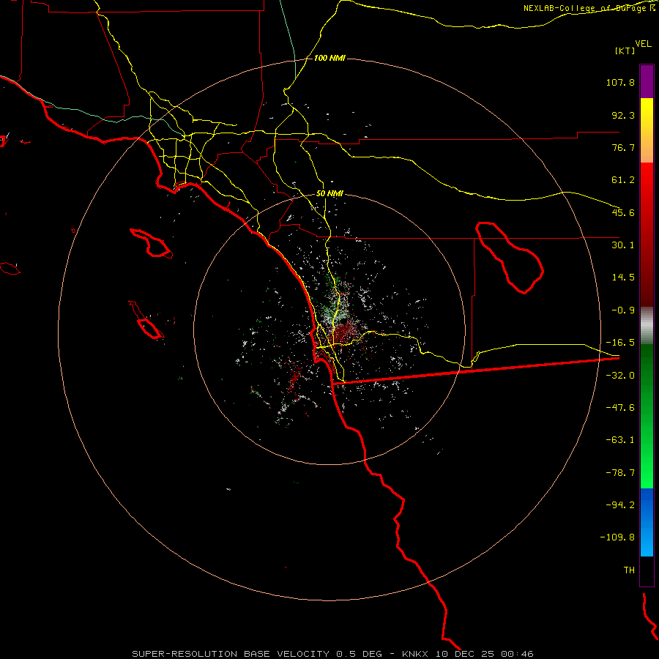Image resolution: width=659 pixels, height=659 pixels.
Task: Click the -94.2 legend value
Action: tap(620, 505)
